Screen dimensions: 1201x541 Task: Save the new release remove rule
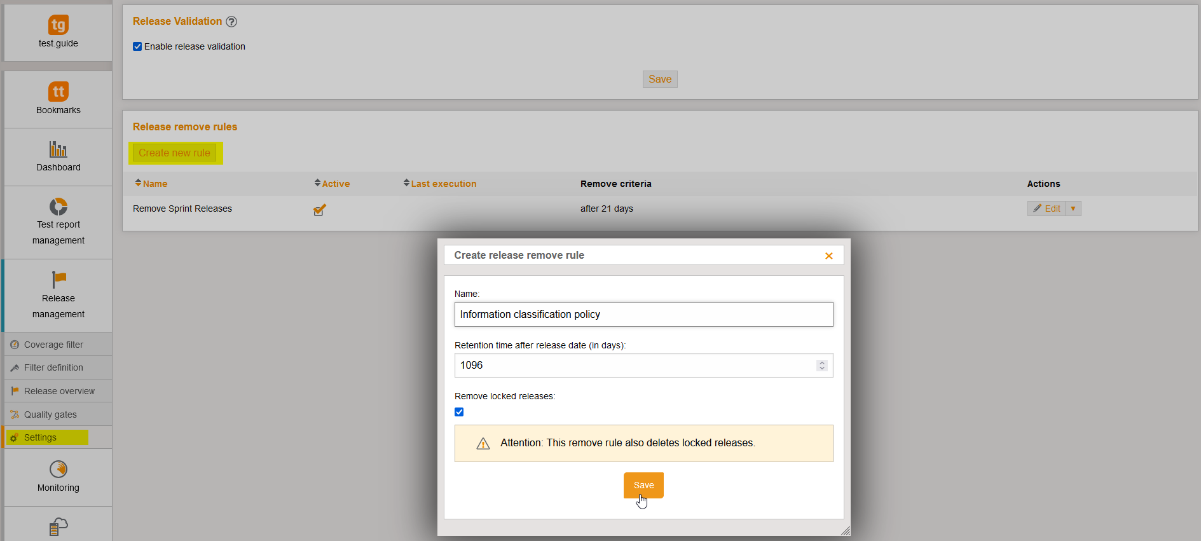coord(643,485)
